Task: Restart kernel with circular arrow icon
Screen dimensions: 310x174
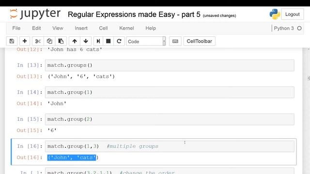Action: click(119, 41)
